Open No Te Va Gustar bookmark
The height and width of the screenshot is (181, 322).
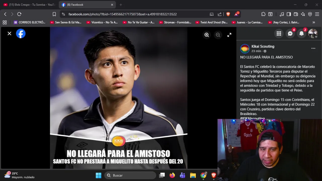click(x=138, y=22)
